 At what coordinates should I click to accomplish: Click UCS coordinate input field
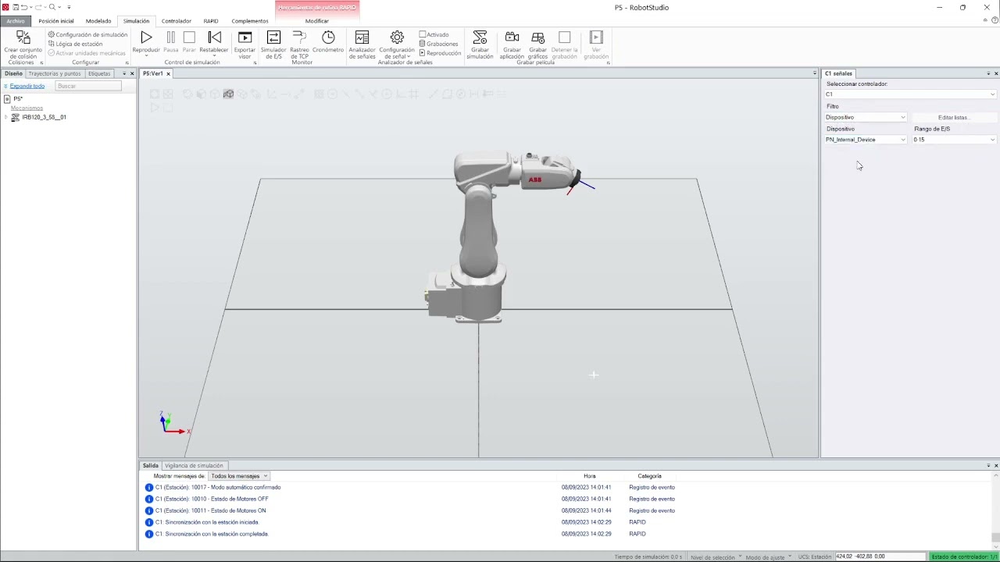[x=880, y=557]
